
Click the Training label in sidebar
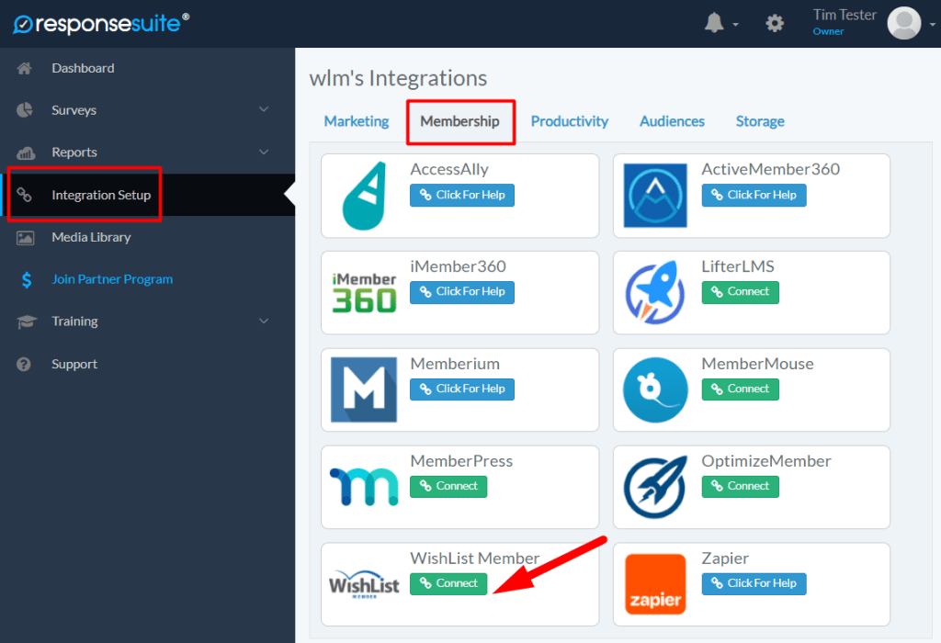click(x=74, y=321)
